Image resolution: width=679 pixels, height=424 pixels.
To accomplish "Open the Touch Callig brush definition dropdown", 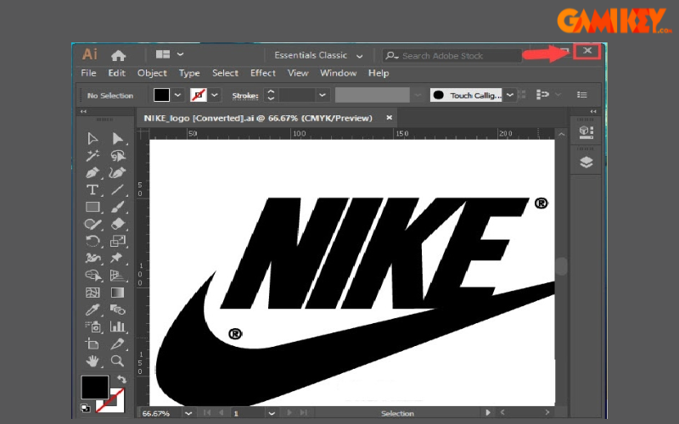I will (x=510, y=95).
